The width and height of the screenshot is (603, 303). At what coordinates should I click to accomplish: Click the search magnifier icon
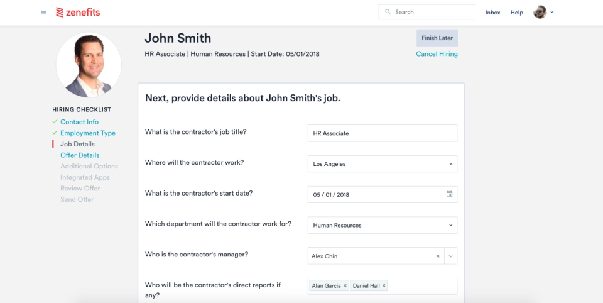click(x=388, y=12)
